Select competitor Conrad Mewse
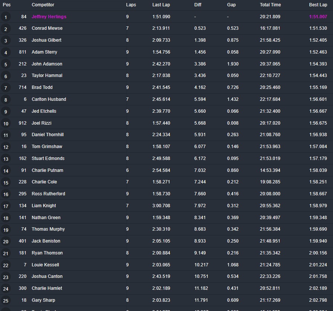The height and width of the screenshot is (311, 333). 47,28
